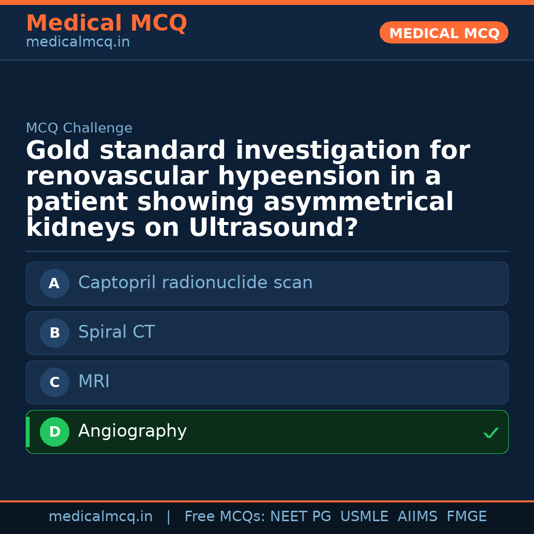Click the Free MCQs footer text

coord(224,517)
